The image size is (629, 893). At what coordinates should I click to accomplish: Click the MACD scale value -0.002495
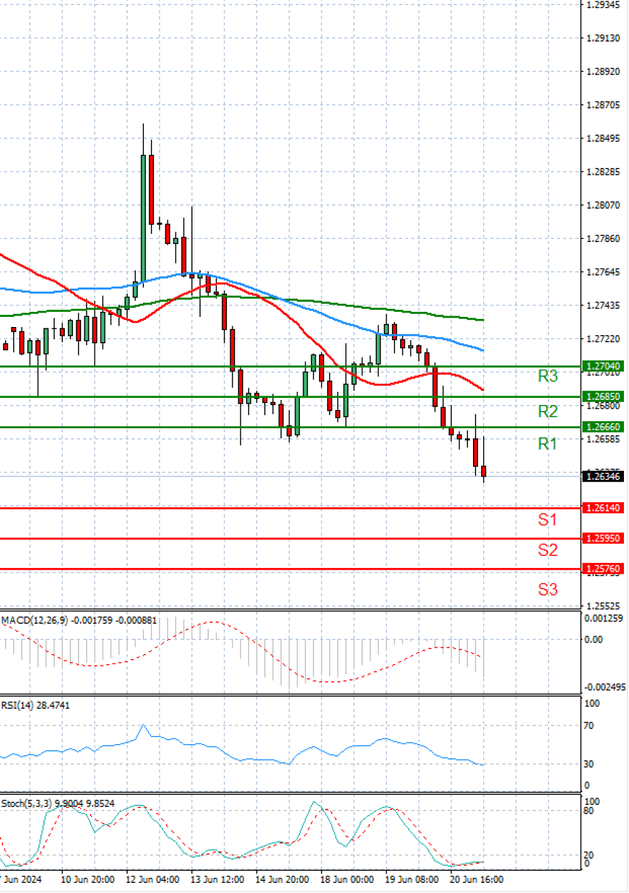coord(605,687)
